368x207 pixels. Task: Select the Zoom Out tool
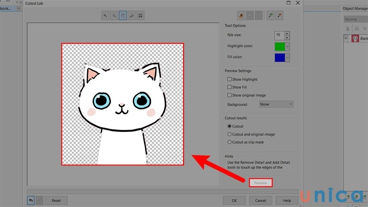pyautogui.click(x=114, y=16)
